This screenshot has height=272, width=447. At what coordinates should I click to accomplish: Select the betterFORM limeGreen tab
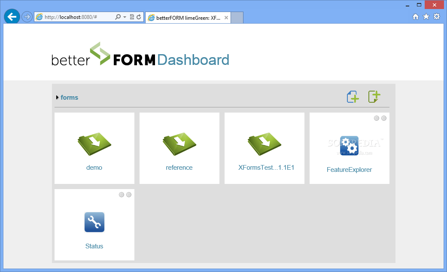tap(188, 18)
